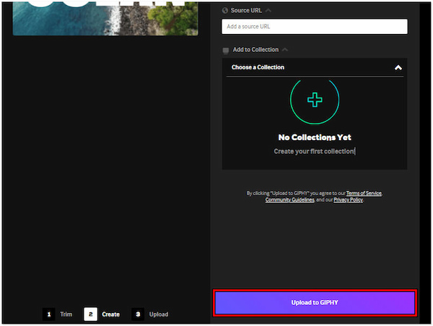Collapse the Choose a Collection dropdown arrow
This screenshot has height=326, width=433.
click(398, 67)
